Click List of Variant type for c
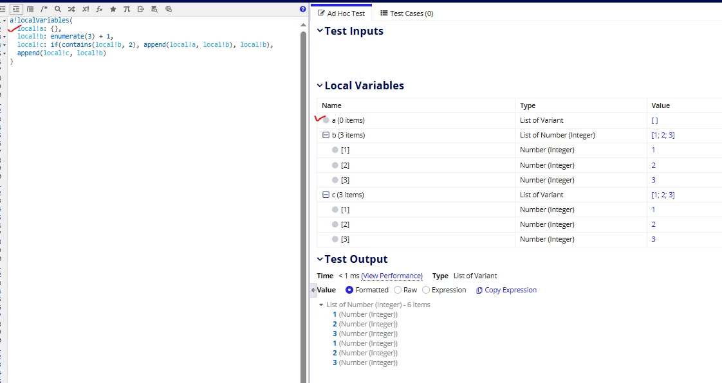Image resolution: width=722 pixels, height=383 pixels. pos(542,195)
